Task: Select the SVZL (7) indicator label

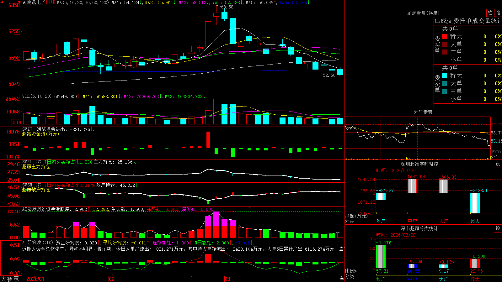Action: (x=32, y=162)
